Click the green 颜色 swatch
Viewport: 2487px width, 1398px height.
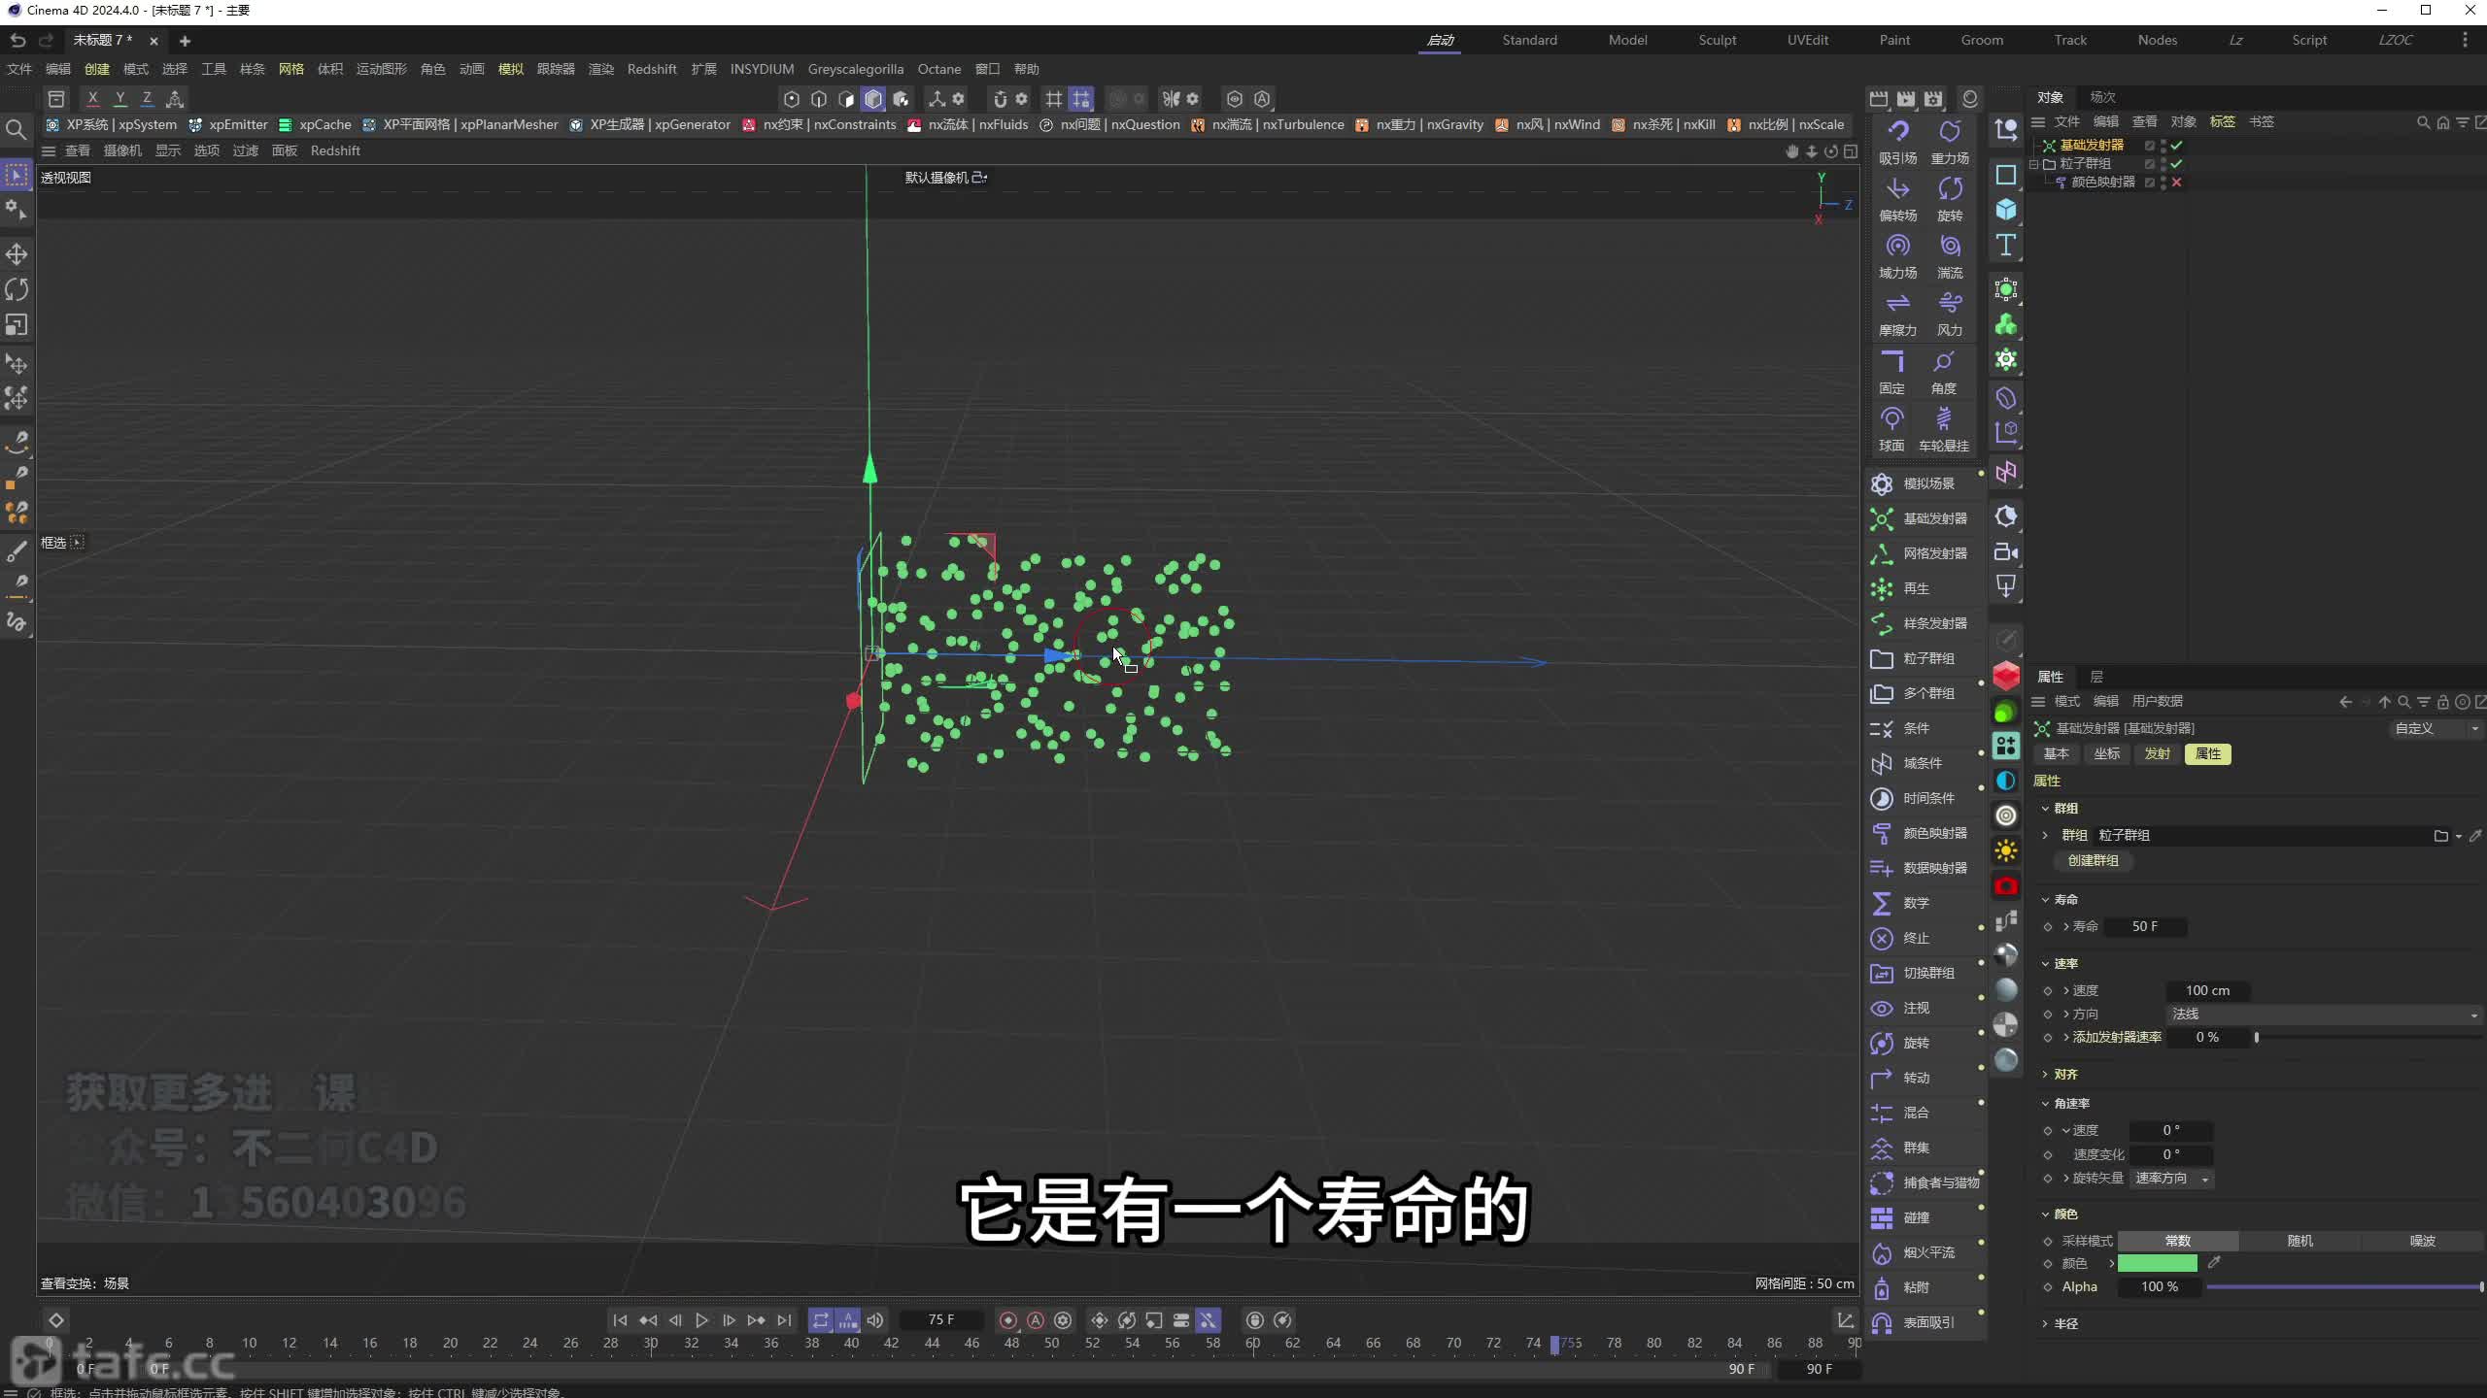pyautogui.click(x=2157, y=1263)
